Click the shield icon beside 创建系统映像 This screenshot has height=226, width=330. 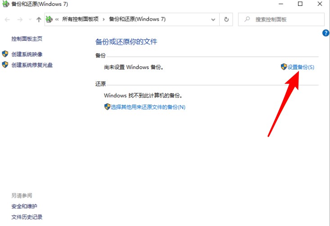click(5, 54)
